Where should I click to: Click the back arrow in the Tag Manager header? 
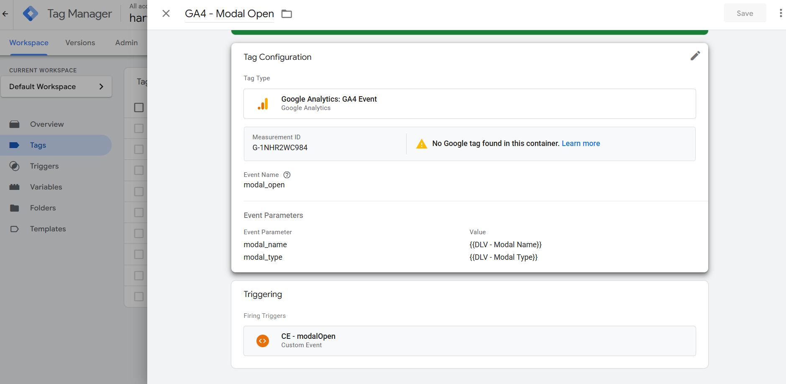5,14
